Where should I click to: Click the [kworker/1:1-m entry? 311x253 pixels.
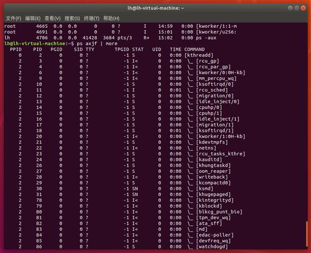tap(216, 26)
